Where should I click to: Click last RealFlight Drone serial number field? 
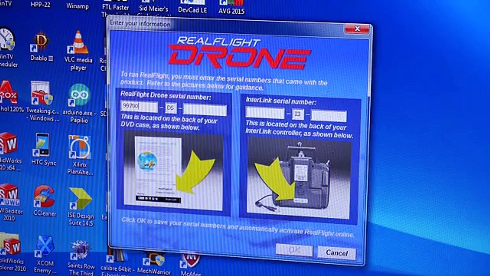click(205, 110)
